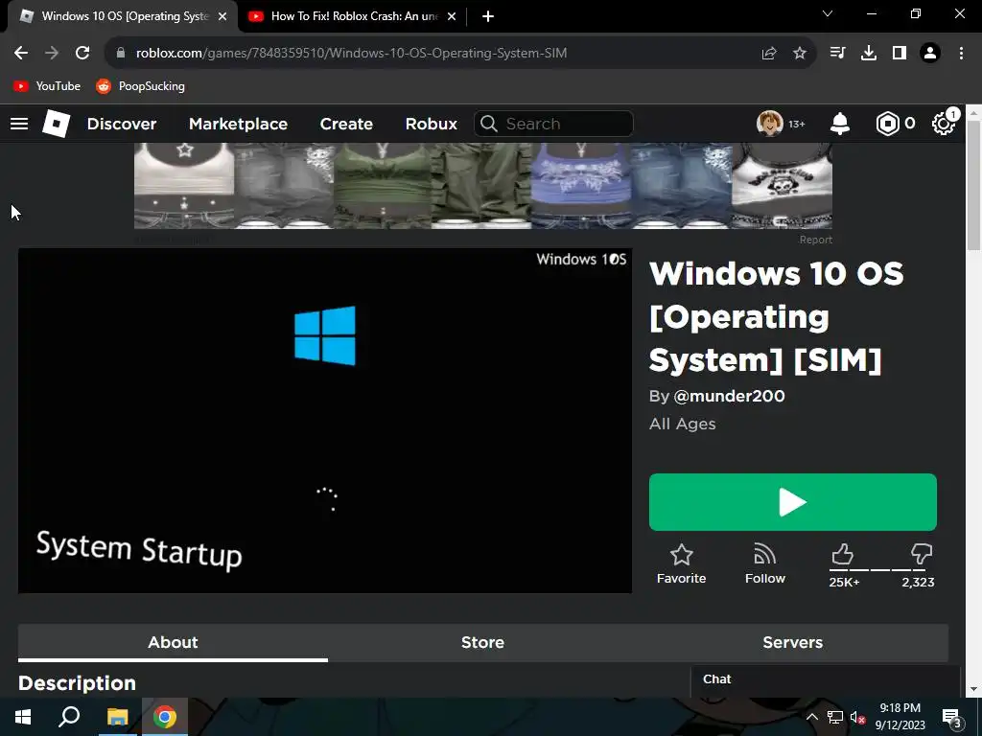Go forward with the browser forward arrow
Image resolution: width=982 pixels, height=736 pixels.
(x=52, y=54)
